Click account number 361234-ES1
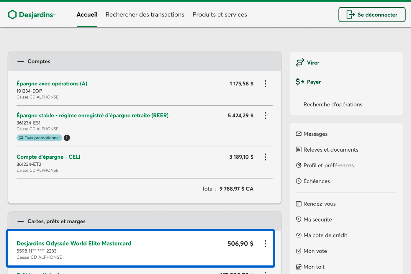 [x=28, y=123]
